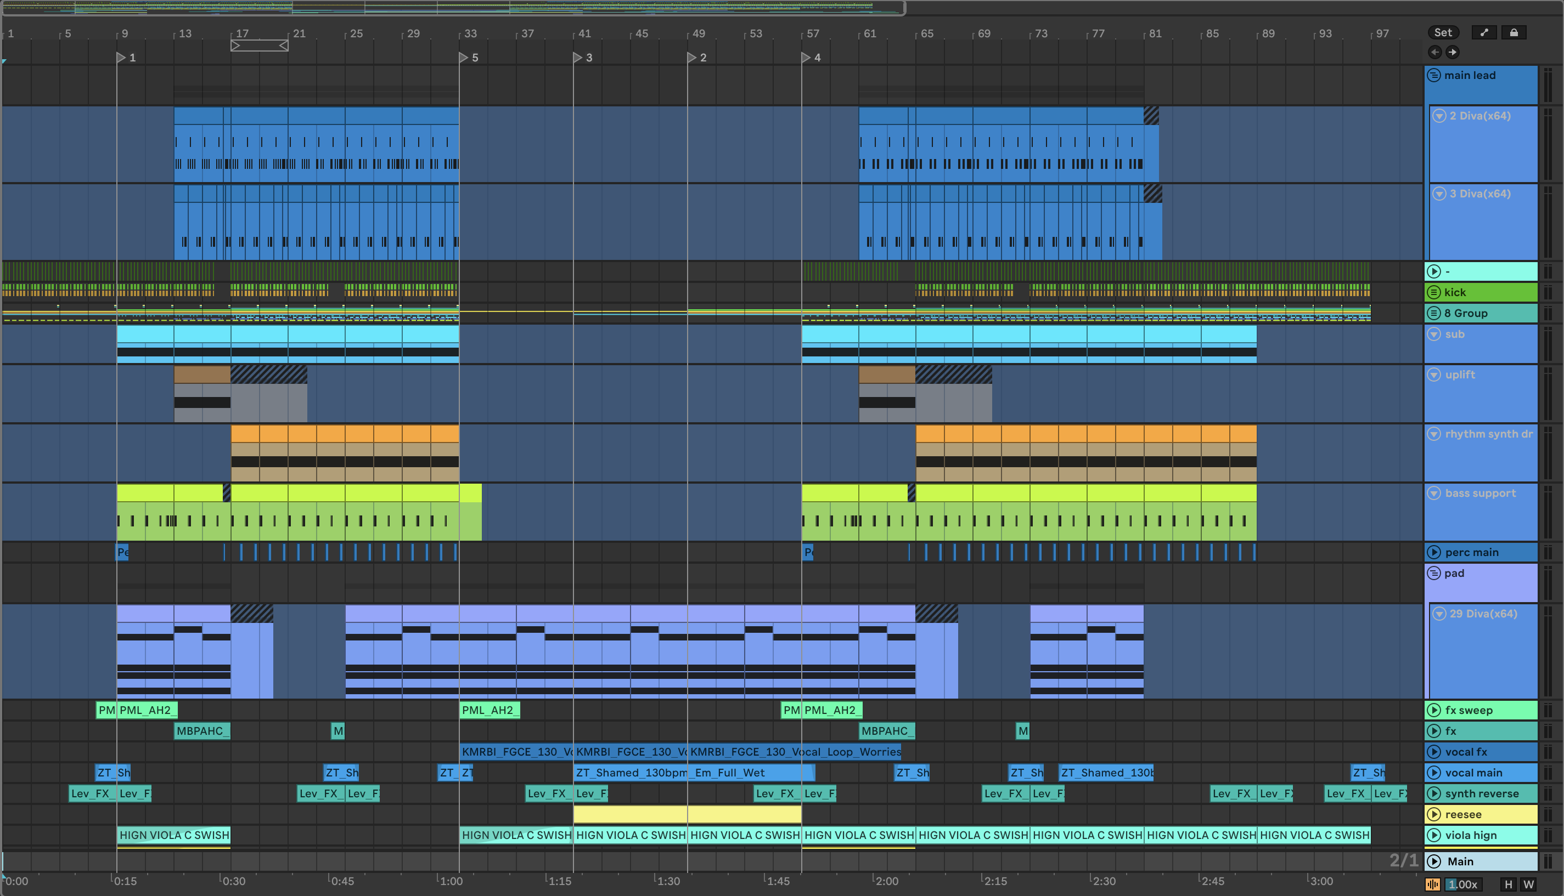Click the lock envelopes padlock icon
The image size is (1564, 896).
[1514, 32]
